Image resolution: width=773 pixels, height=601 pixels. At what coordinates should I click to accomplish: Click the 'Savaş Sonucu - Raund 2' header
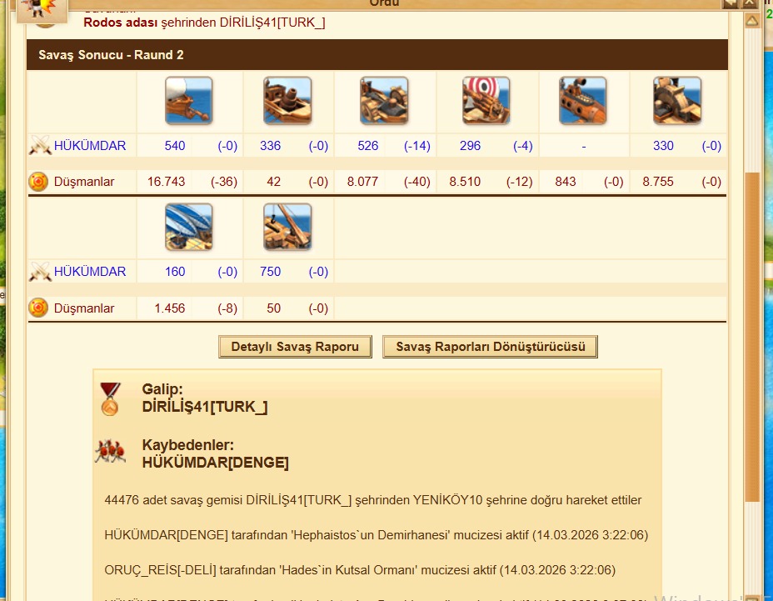[x=377, y=55]
